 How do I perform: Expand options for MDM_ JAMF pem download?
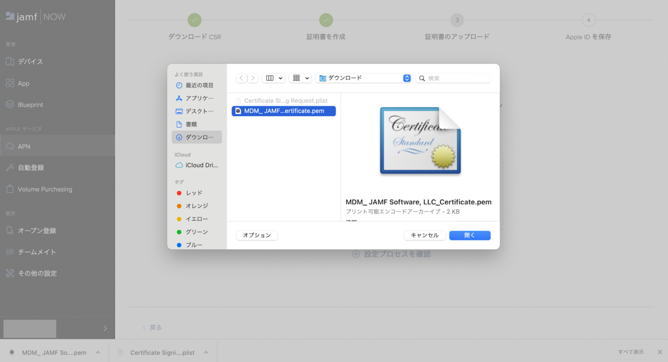[x=98, y=353]
